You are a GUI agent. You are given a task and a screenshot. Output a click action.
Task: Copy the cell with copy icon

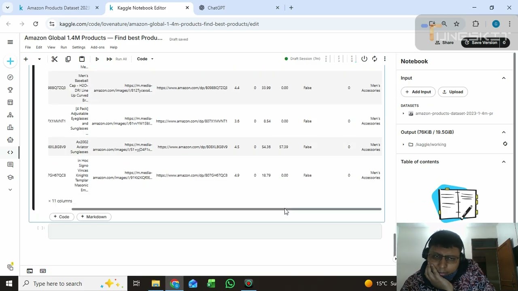(68, 59)
